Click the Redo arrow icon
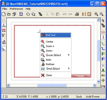This screenshot has height=100, width=107. [70, 14]
